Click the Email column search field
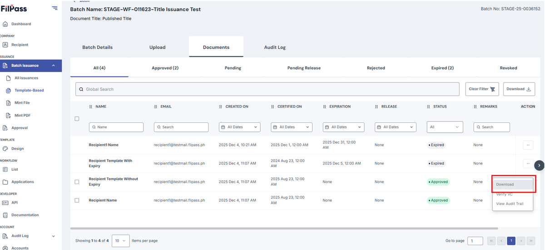 181,127
